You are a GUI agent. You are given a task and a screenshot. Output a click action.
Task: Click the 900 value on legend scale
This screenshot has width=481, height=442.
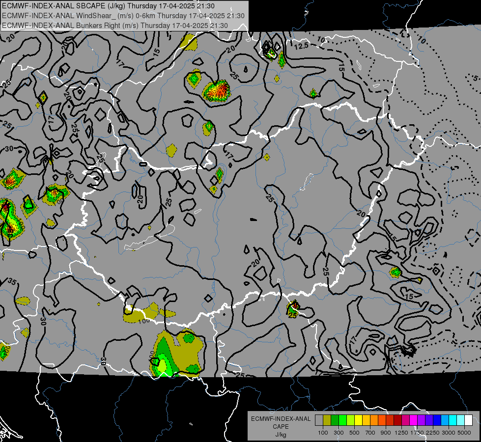coord(386,433)
